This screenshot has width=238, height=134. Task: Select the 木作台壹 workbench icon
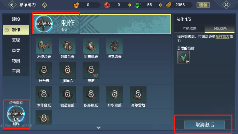point(44,46)
